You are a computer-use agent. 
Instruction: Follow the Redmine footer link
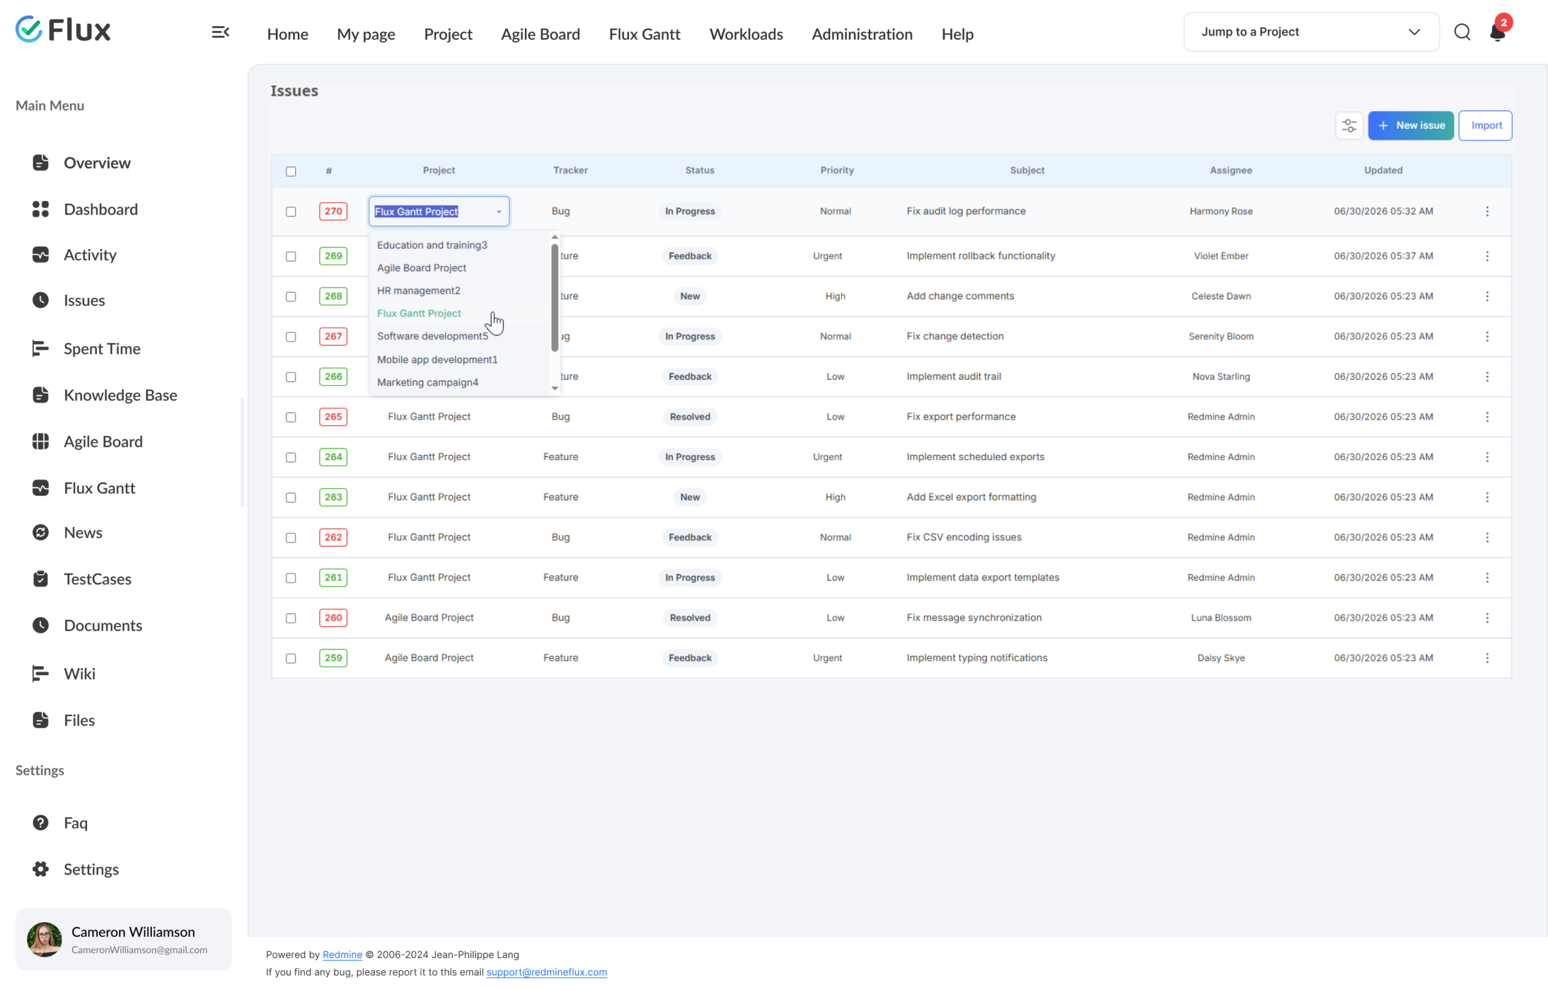point(342,955)
